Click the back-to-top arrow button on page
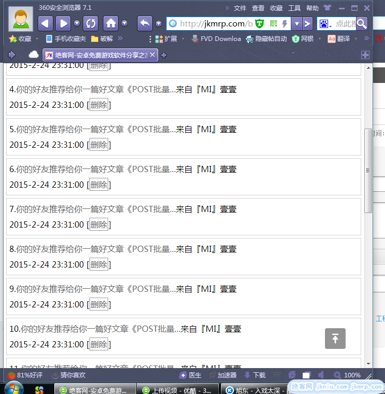 coord(335,339)
